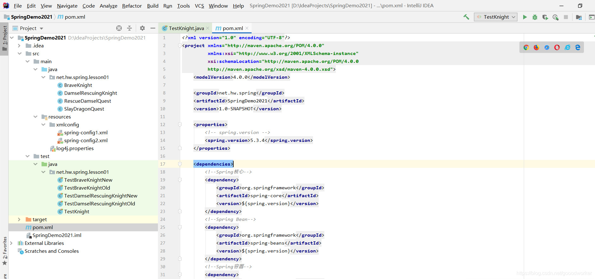The image size is (595, 279).
Task: Run with Coverage shield icon
Action: (545, 17)
